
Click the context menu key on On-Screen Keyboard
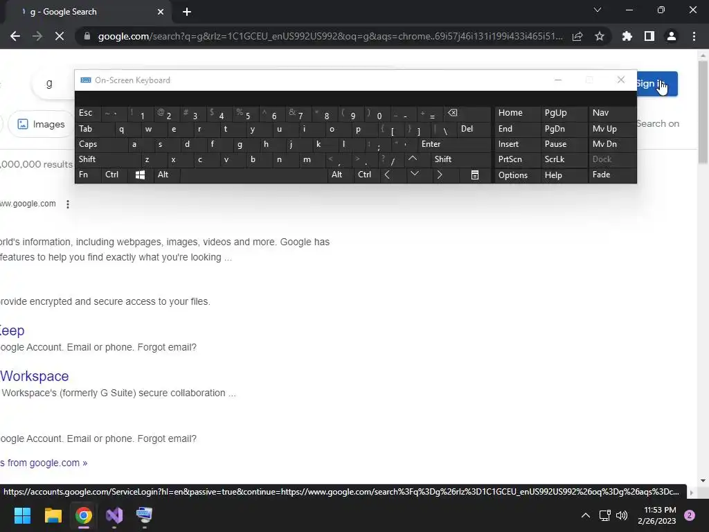pos(475,175)
